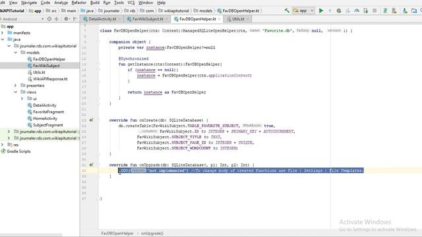Select FavWikiSubject in project tree
Screen dimensions: 422x237
pos(44,66)
